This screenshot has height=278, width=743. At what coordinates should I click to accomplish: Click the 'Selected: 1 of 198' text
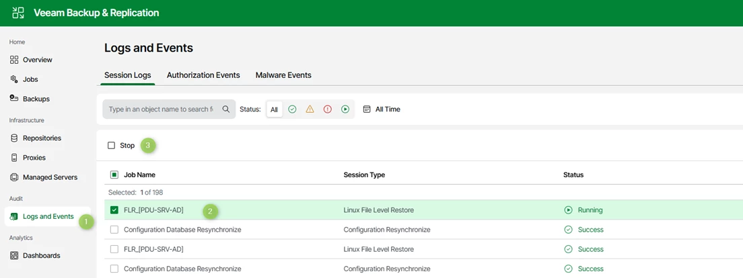[136, 193]
